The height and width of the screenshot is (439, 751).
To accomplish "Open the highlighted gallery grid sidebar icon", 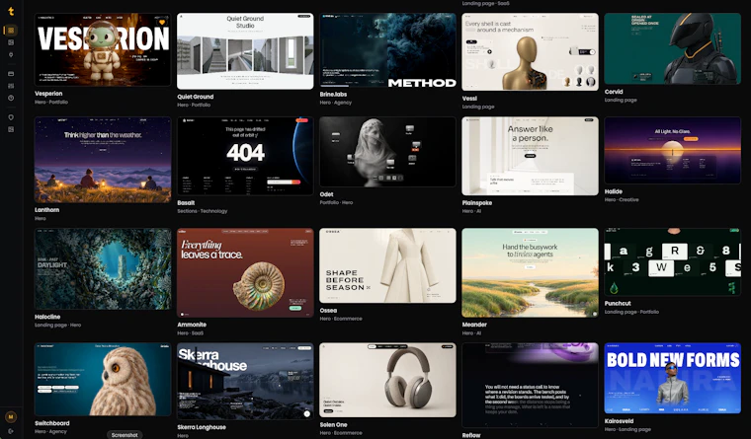I will [11, 31].
